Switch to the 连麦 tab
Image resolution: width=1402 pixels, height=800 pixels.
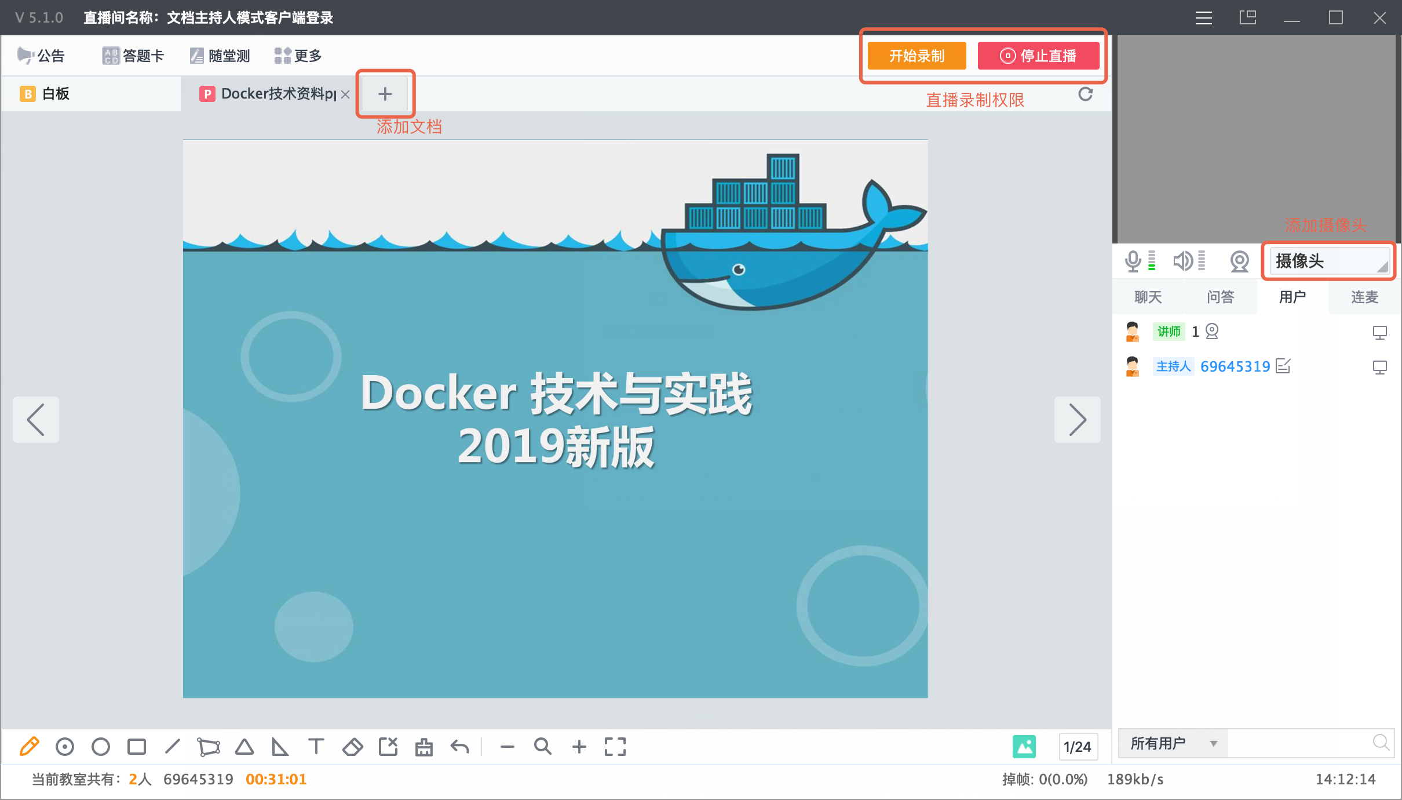point(1365,297)
